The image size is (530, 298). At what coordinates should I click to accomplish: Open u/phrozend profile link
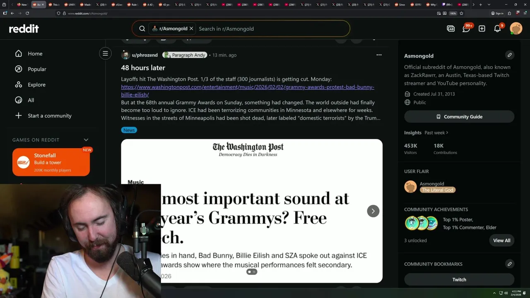145,55
